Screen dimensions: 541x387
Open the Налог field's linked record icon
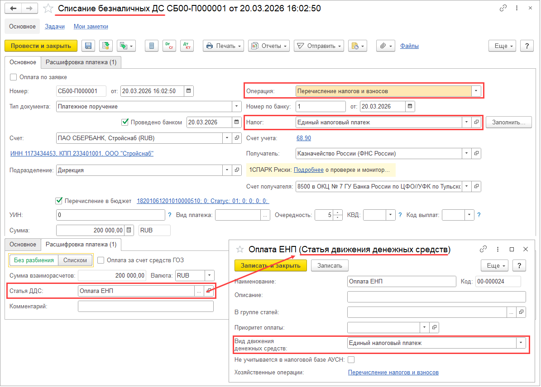pos(476,122)
